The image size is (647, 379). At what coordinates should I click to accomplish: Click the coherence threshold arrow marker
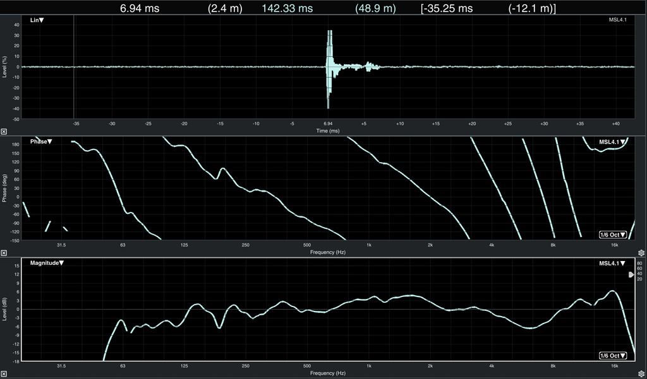(631, 274)
